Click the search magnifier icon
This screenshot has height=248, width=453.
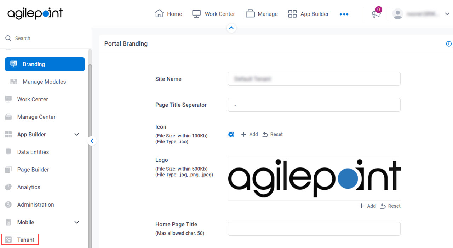point(8,38)
